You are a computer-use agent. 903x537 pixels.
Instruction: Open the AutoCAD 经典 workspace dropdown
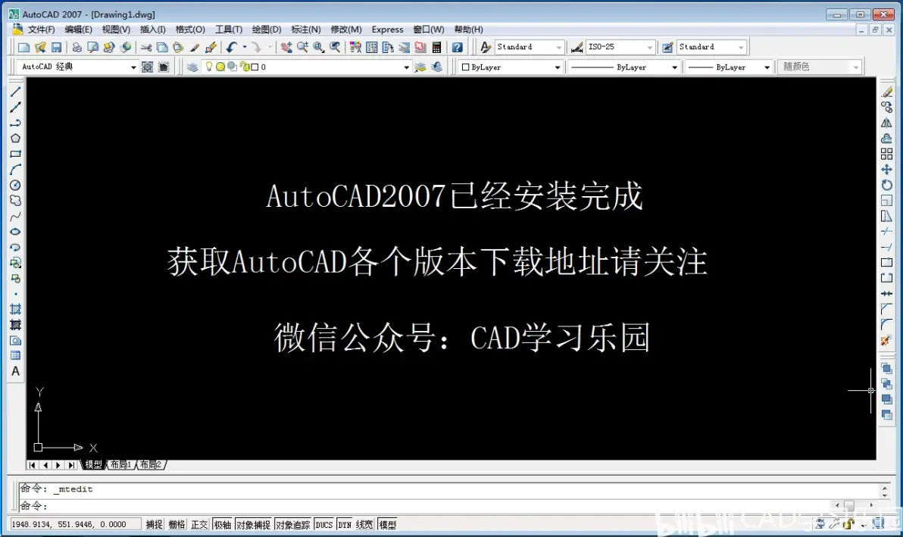tap(133, 67)
